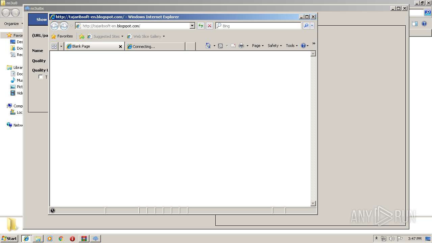Run search with the magnifier button
Image resolution: width=432 pixels, height=243 pixels.
pos(306,26)
